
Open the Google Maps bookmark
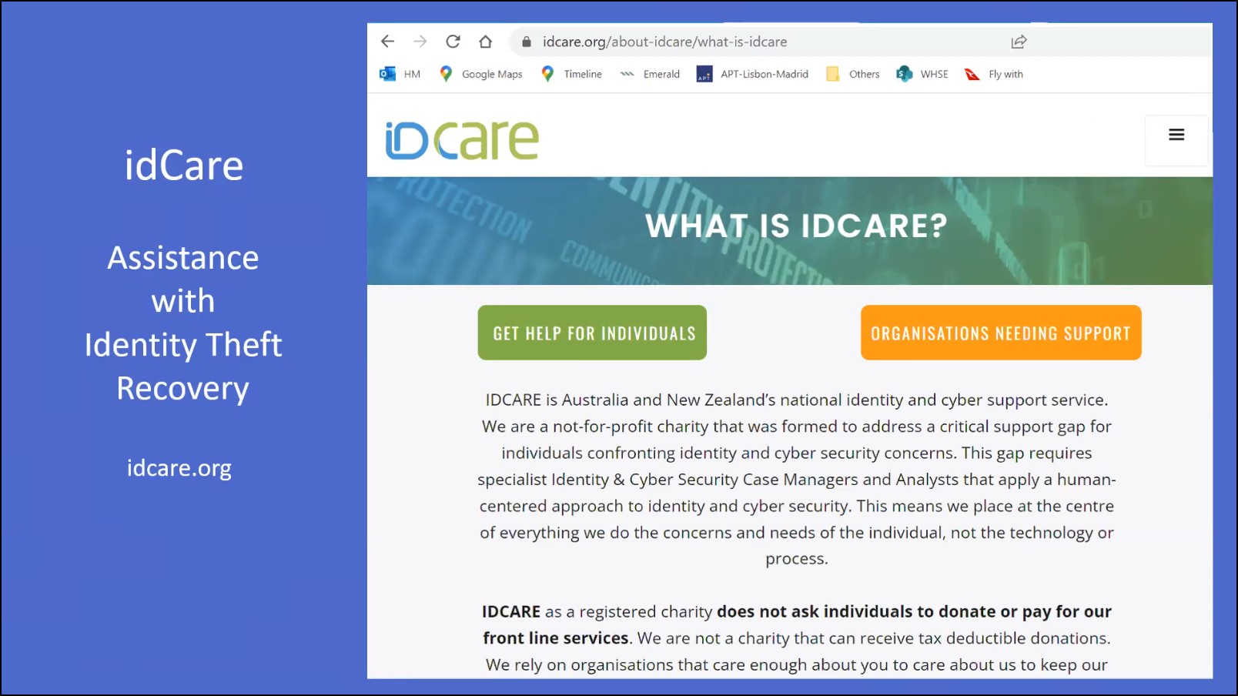pyautogui.click(x=481, y=74)
